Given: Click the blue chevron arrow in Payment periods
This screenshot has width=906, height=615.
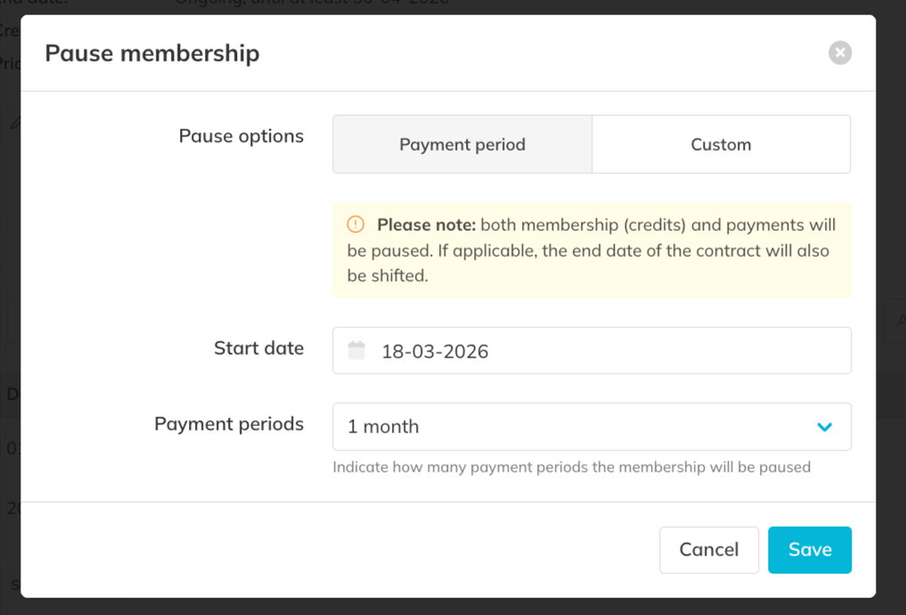Looking at the screenshot, I should coord(824,427).
